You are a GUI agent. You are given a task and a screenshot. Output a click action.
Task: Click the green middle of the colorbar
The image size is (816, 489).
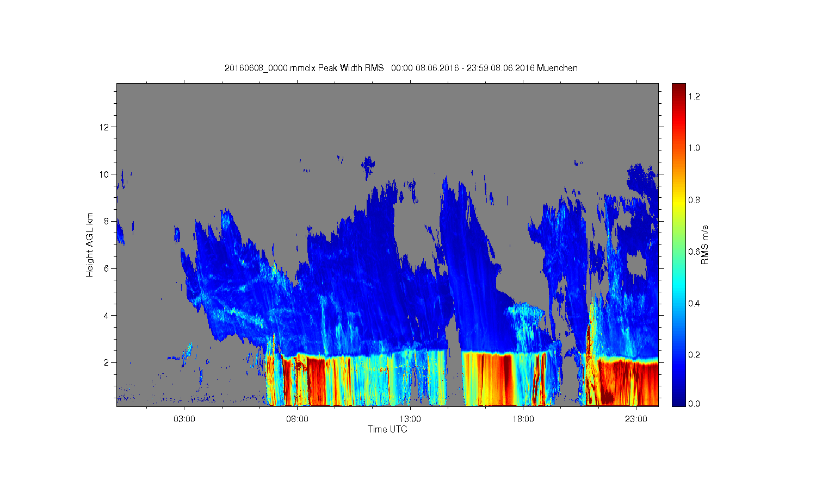[678, 244]
